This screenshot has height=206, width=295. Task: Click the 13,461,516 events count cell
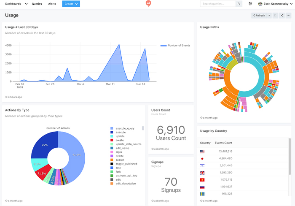click(225, 152)
